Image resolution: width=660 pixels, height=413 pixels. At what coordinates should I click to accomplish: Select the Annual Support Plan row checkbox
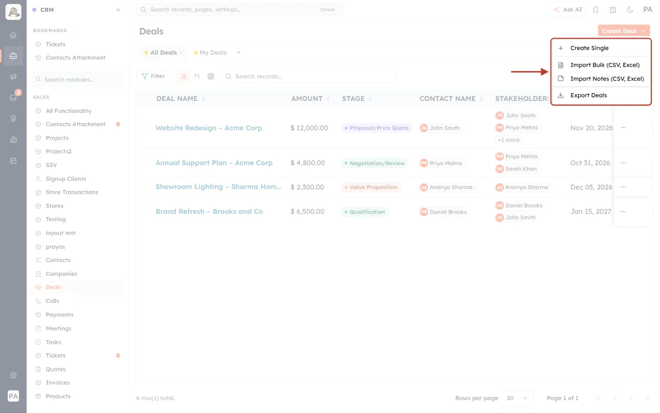[143, 162]
